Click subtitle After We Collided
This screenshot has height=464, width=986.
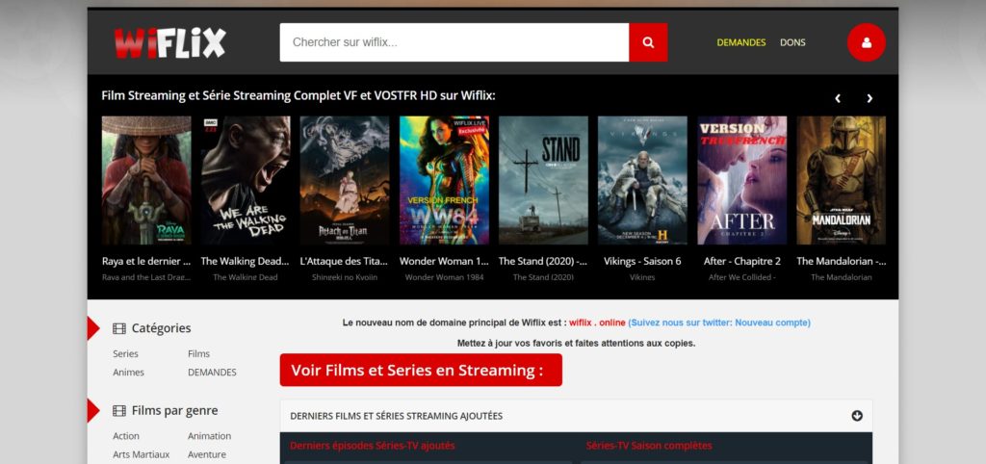pos(742,277)
